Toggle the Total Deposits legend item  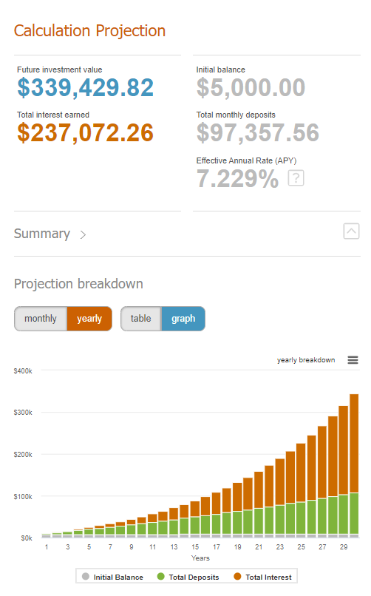[x=188, y=577]
